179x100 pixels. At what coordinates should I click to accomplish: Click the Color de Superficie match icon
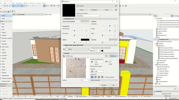coord(64,22)
